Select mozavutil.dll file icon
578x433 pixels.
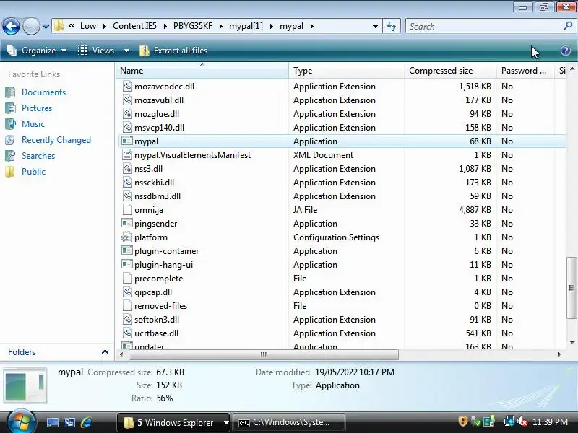click(x=127, y=100)
